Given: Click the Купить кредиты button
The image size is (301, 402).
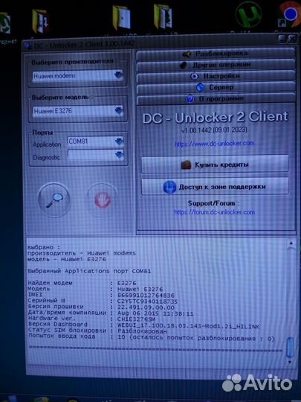Looking at the screenshot, I should 215,165.
